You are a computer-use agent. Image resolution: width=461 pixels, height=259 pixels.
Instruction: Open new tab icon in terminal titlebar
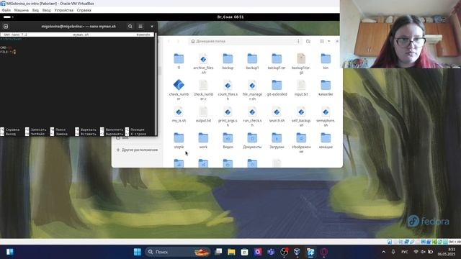coord(6,27)
